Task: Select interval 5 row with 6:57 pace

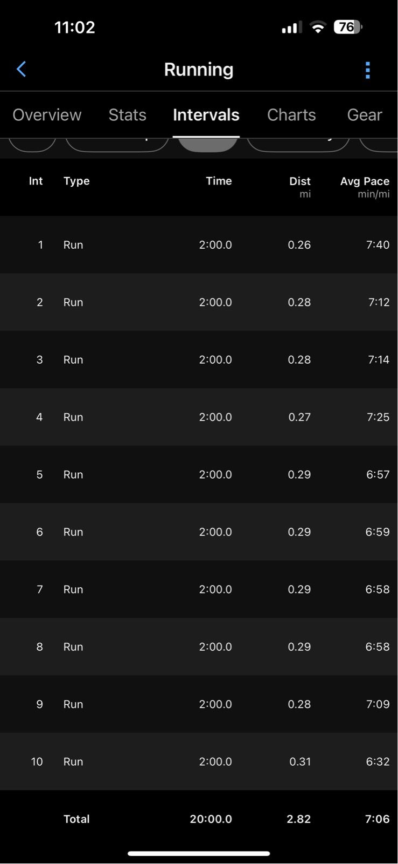Action: 199,474
